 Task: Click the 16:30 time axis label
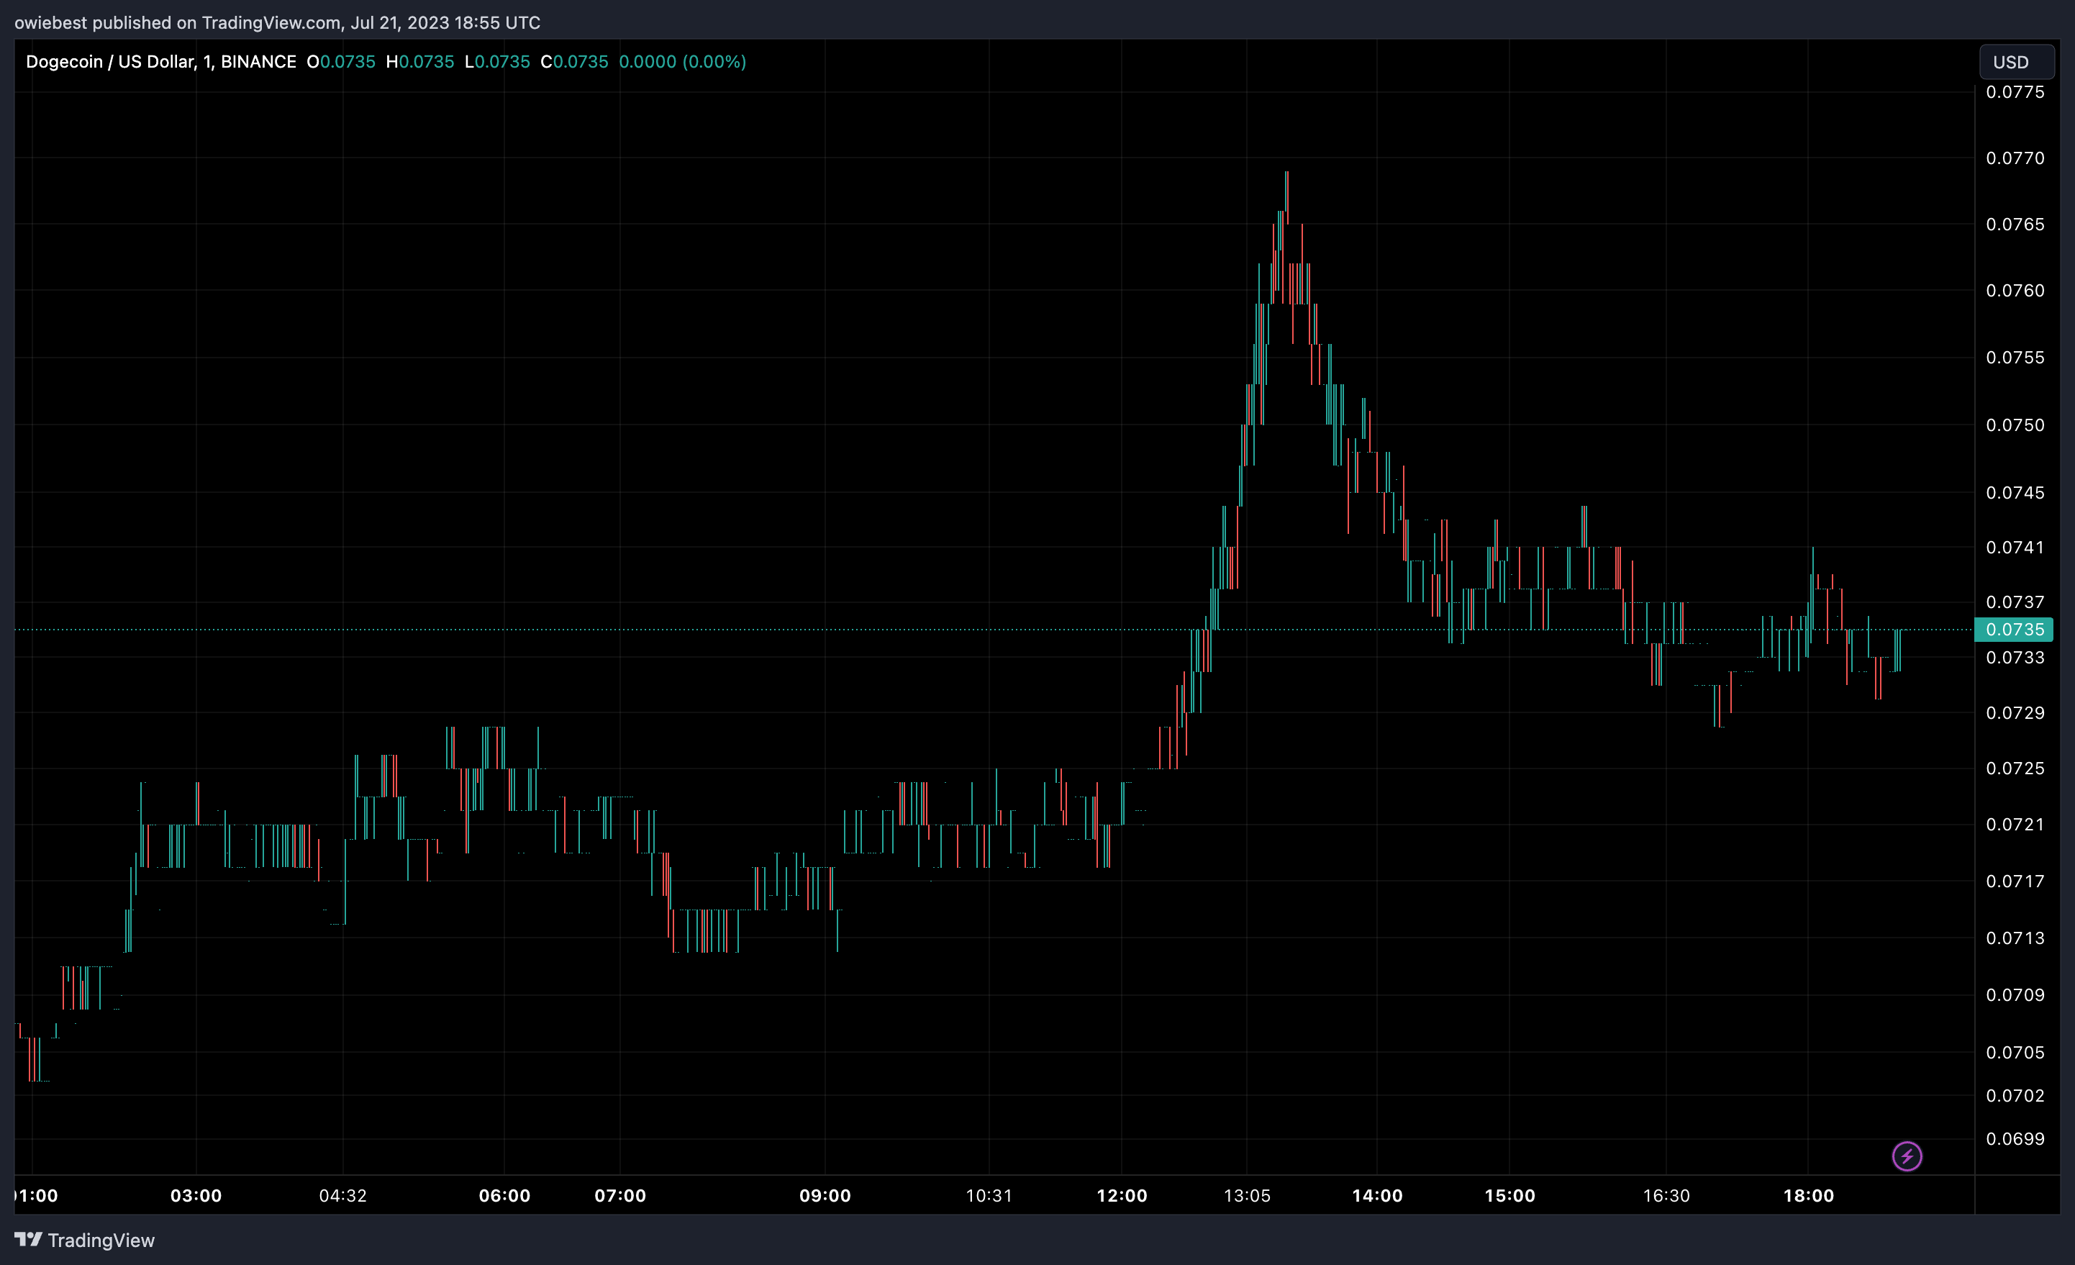[x=1666, y=1195]
